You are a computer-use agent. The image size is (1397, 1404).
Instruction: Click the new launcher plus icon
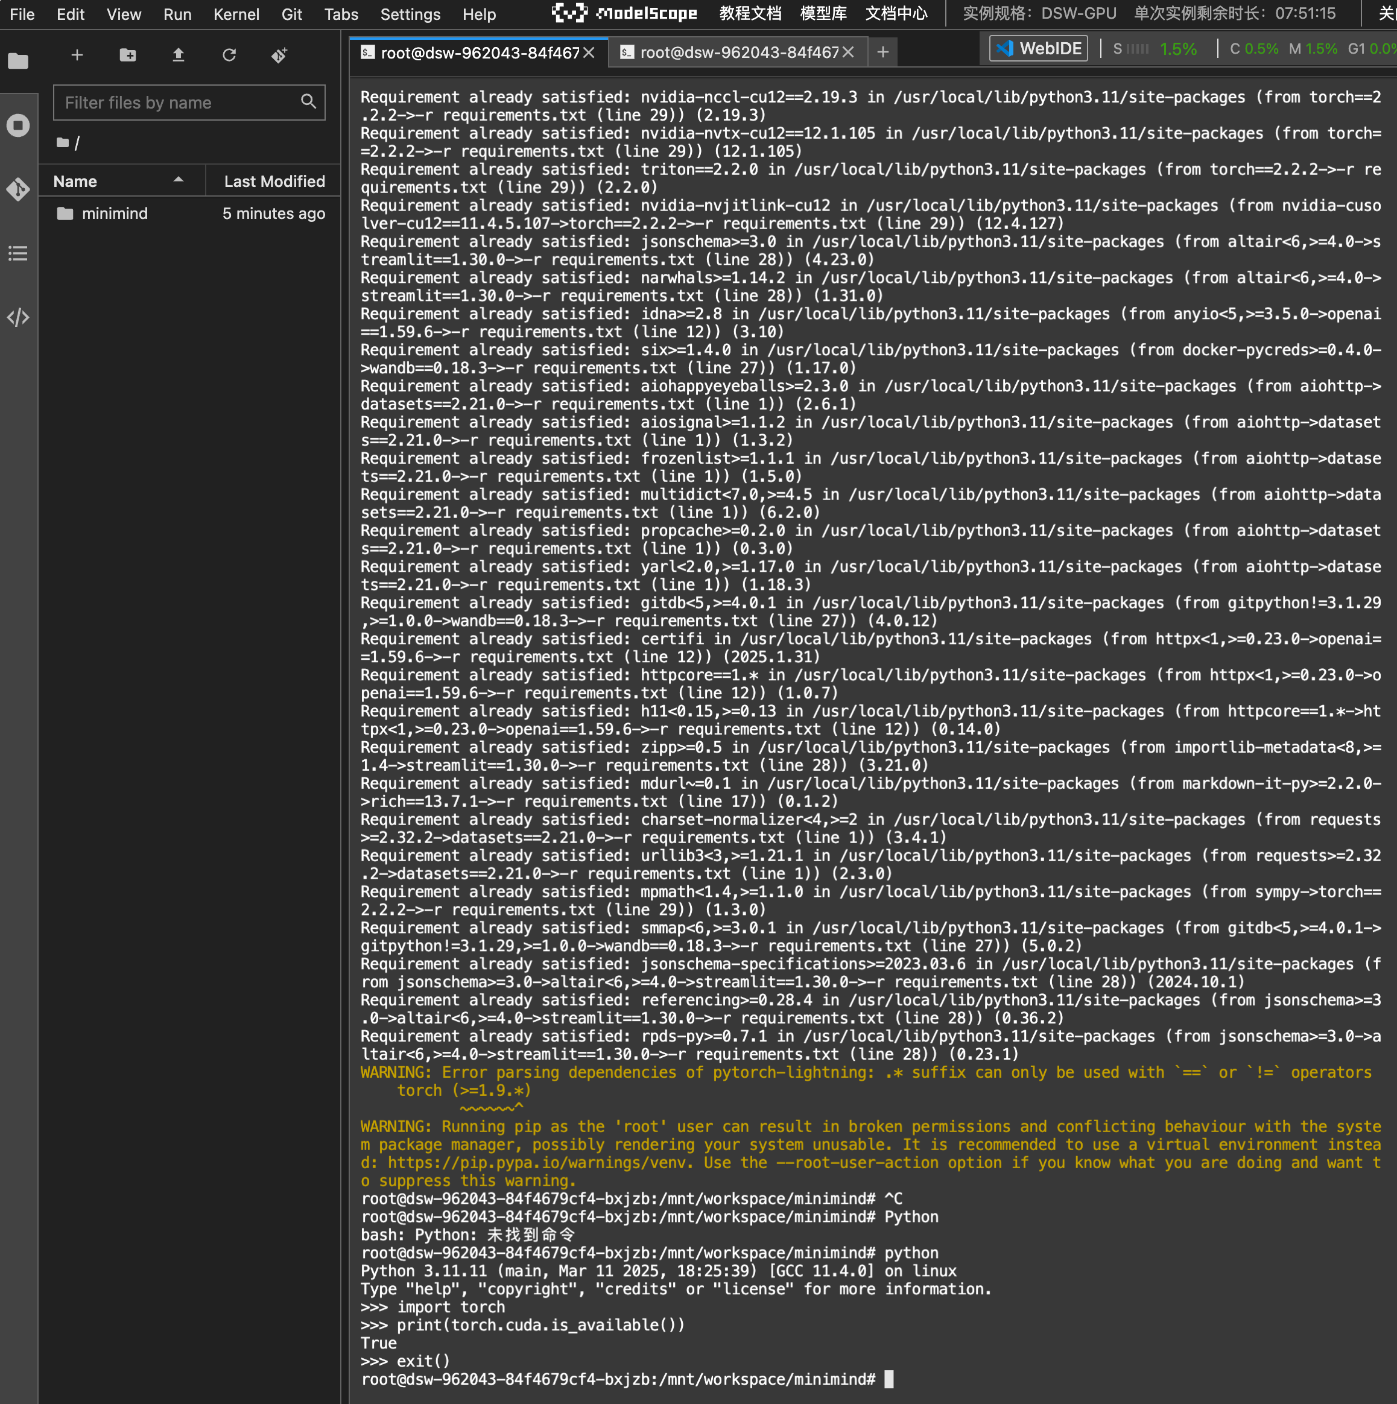pos(77,55)
